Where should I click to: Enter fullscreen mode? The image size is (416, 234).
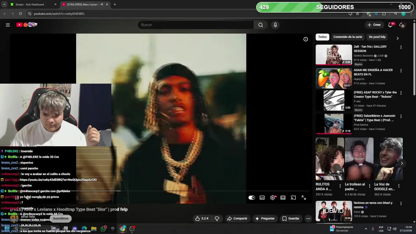click(x=304, y=198)
